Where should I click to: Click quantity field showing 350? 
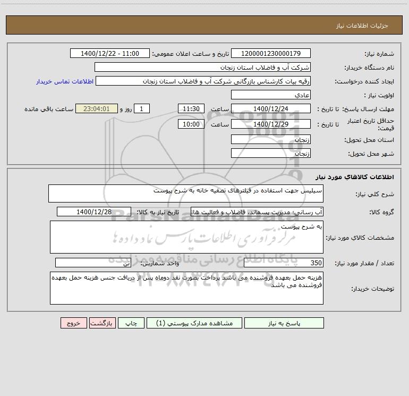284,263
